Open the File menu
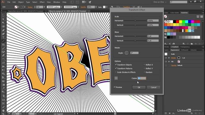 coord(9,2)
